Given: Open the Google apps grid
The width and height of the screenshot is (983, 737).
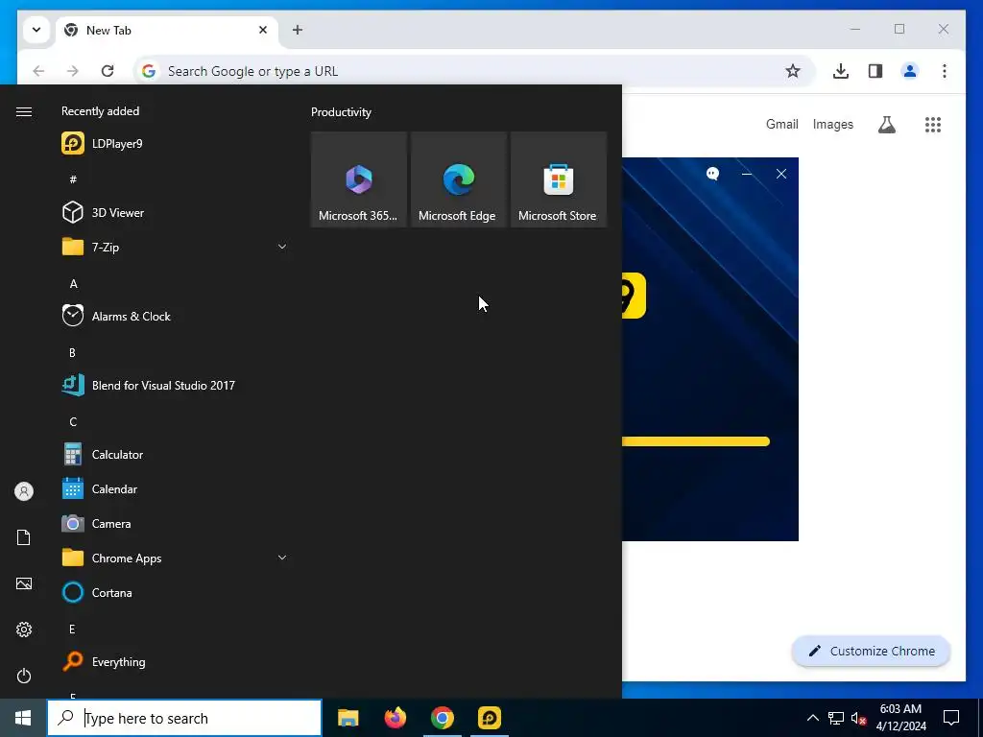Looking at the screenshot, I should tap(933, 124).
